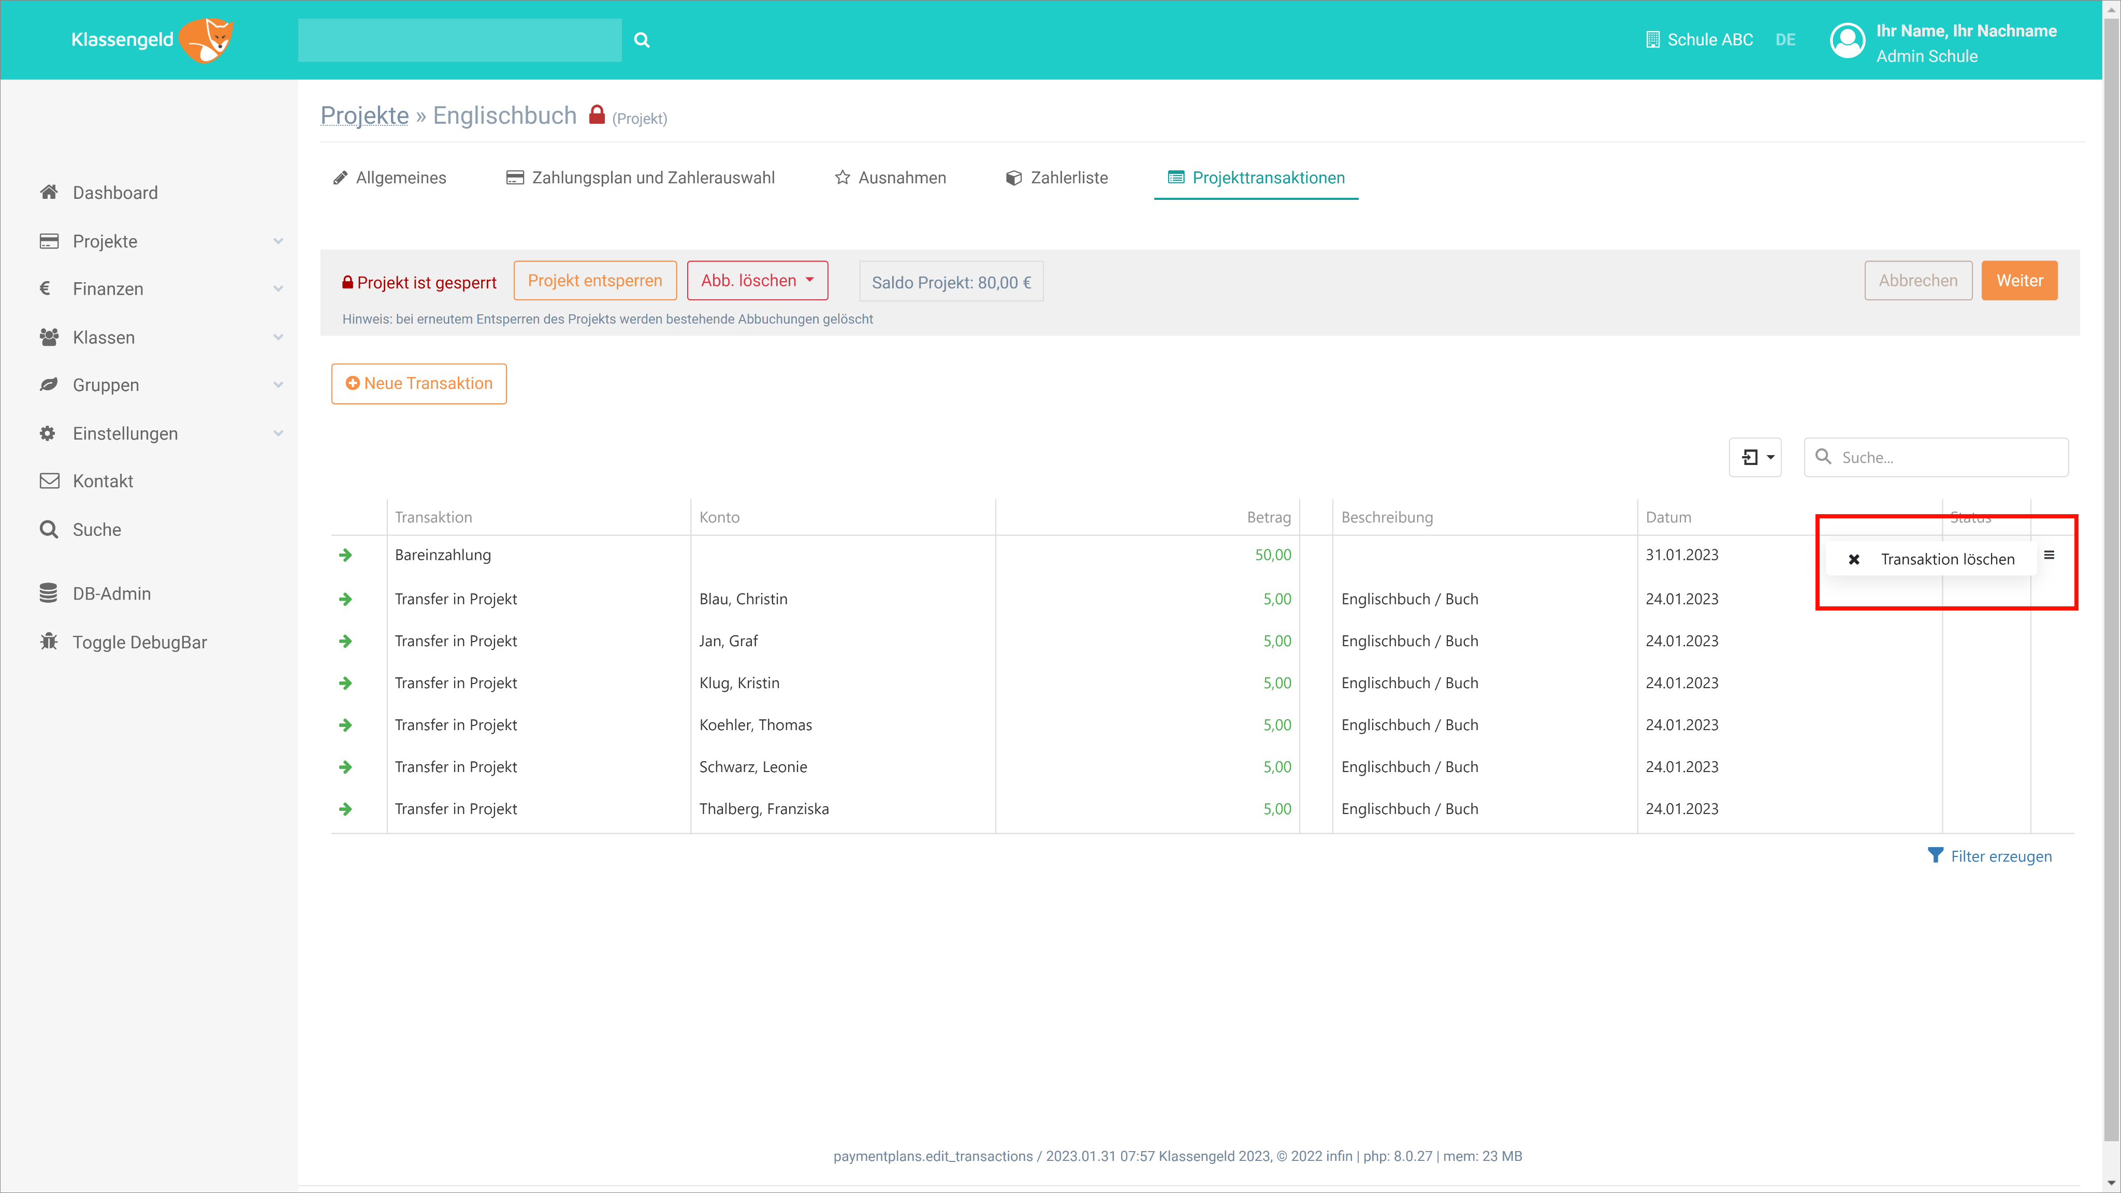Expand the Finanzen sidebar menu chevron
The width and height of the screenshot is (2121, 1193).
[278, 289]
